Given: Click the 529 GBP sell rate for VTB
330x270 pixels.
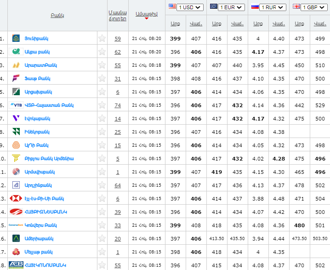Looking at the screenshot, I should (x=320, y=105).
